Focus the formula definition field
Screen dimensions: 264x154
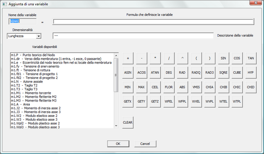coord(153,22)
